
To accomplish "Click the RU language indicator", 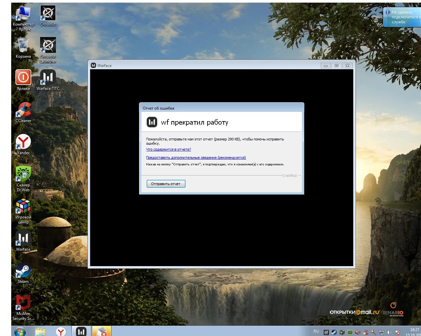I will click(316, 331).
